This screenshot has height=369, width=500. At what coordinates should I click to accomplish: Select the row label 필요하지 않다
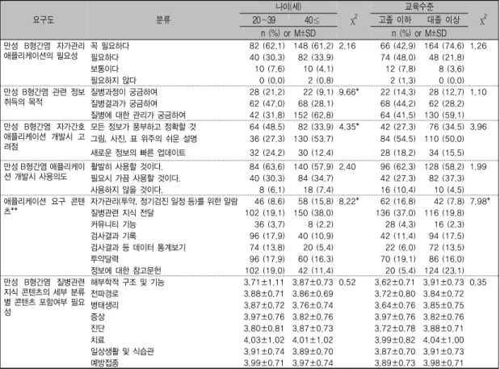click(x=114, y=80)
